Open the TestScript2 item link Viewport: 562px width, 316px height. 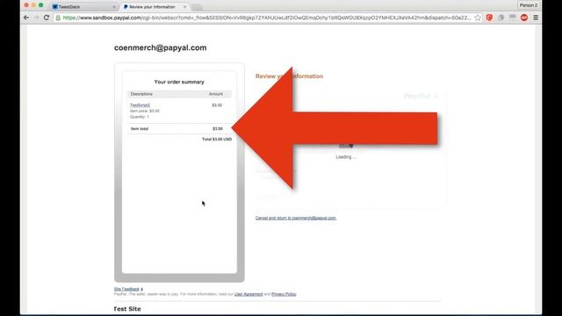[x=140, y=105]
